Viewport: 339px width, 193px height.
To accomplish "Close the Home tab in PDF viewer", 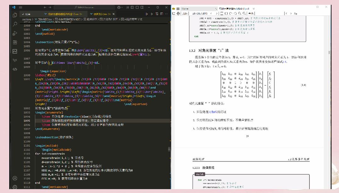I will point(216,9).
